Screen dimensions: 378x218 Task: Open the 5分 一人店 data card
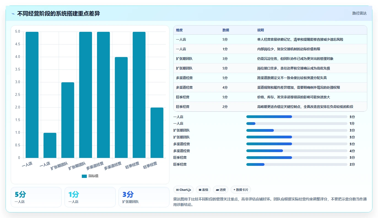coord(36,197)
